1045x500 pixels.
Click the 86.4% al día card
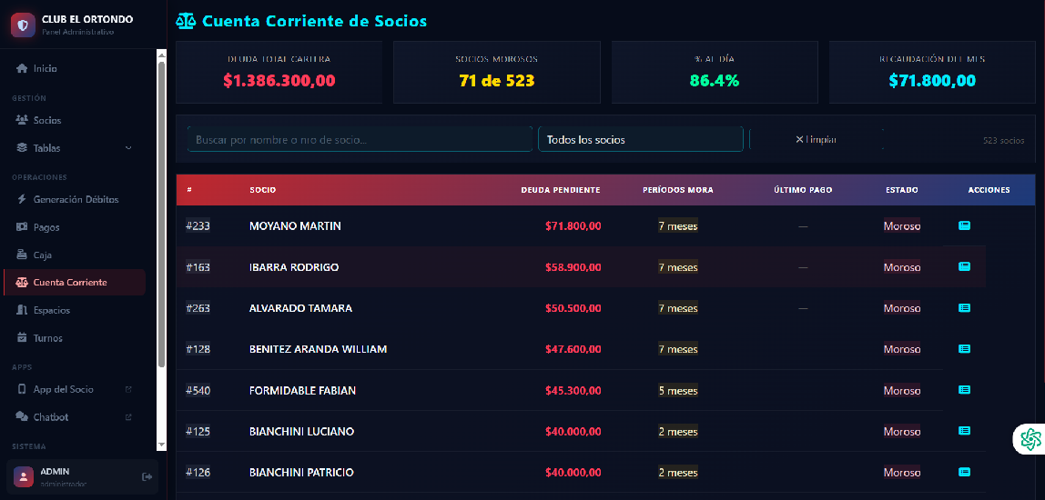[x=715, y=73]
